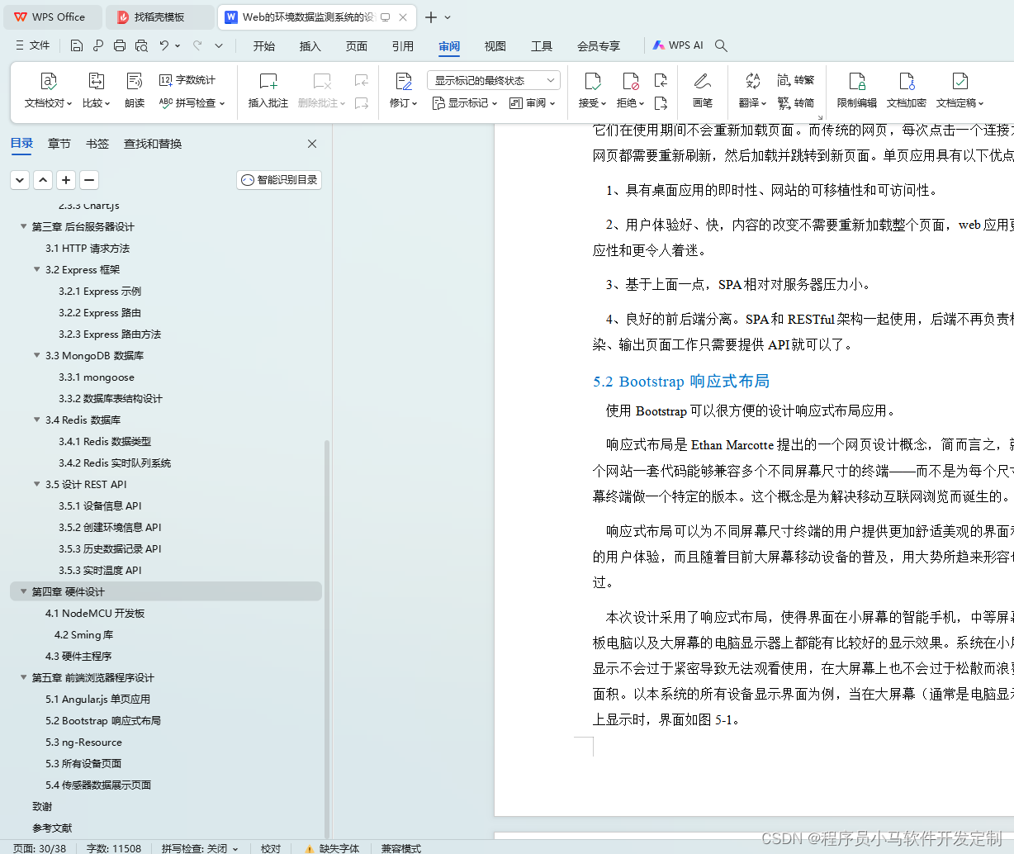Image resolution: width=1014 pixels, height=854 pixels.
Task: Collapse the 第三章 后台服务器设计 heading
Action: (23, 226)
